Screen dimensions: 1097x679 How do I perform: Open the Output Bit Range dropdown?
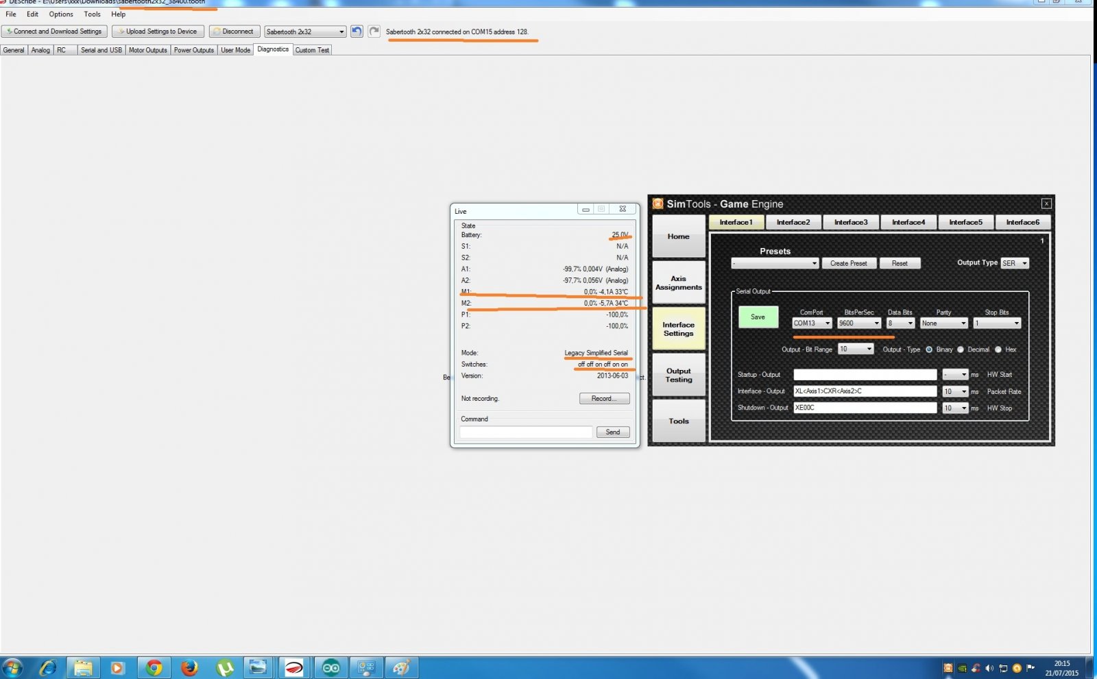(856, 349)
